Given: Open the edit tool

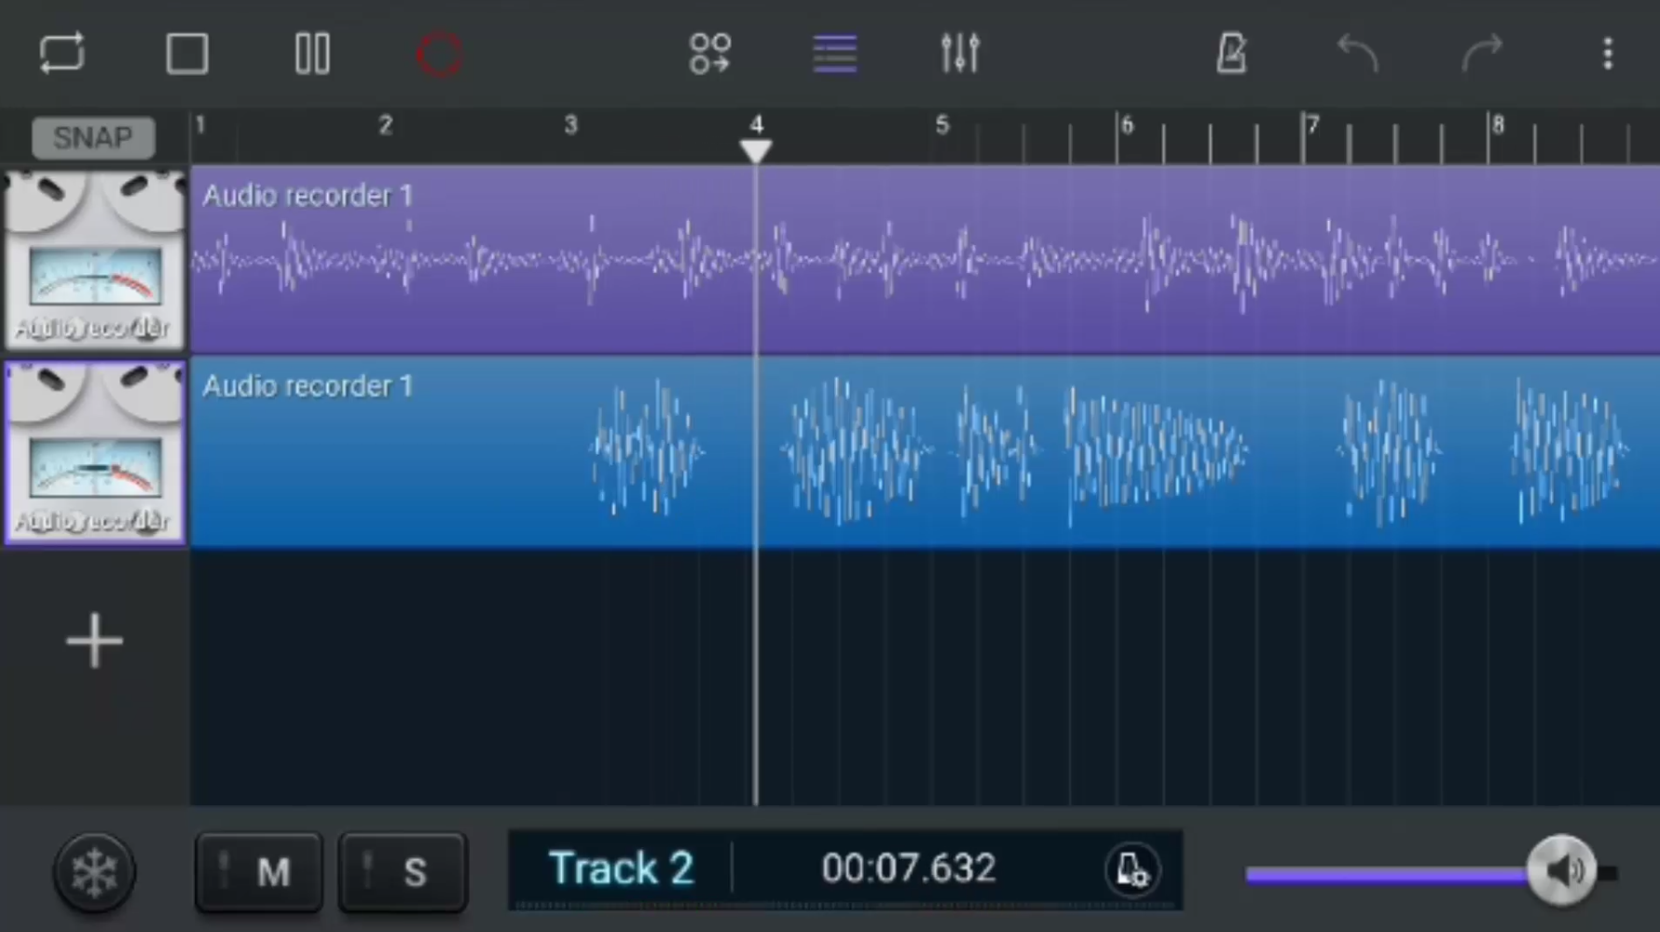Looking at the screenshot, I should 1231,53.
